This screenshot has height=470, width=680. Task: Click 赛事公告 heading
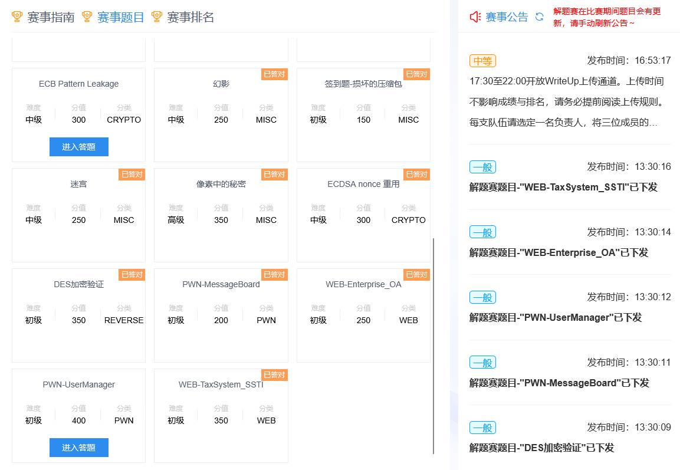tap(507, 17)
